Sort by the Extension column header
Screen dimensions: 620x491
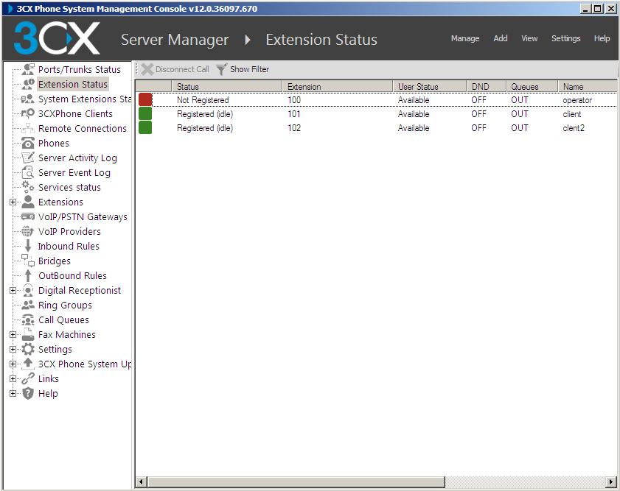click(338, 86)
